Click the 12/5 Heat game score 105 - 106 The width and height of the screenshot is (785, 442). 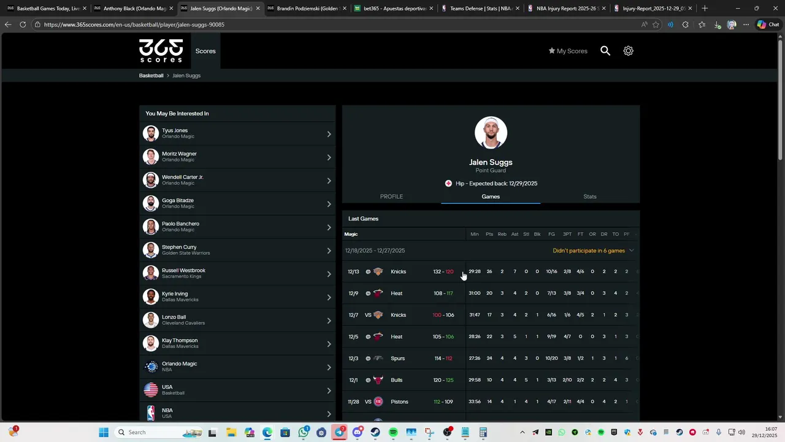(x=443, y=336)
